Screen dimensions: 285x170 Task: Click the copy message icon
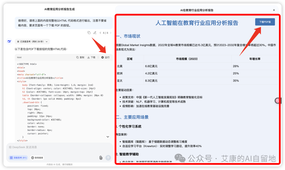(89, 33)
